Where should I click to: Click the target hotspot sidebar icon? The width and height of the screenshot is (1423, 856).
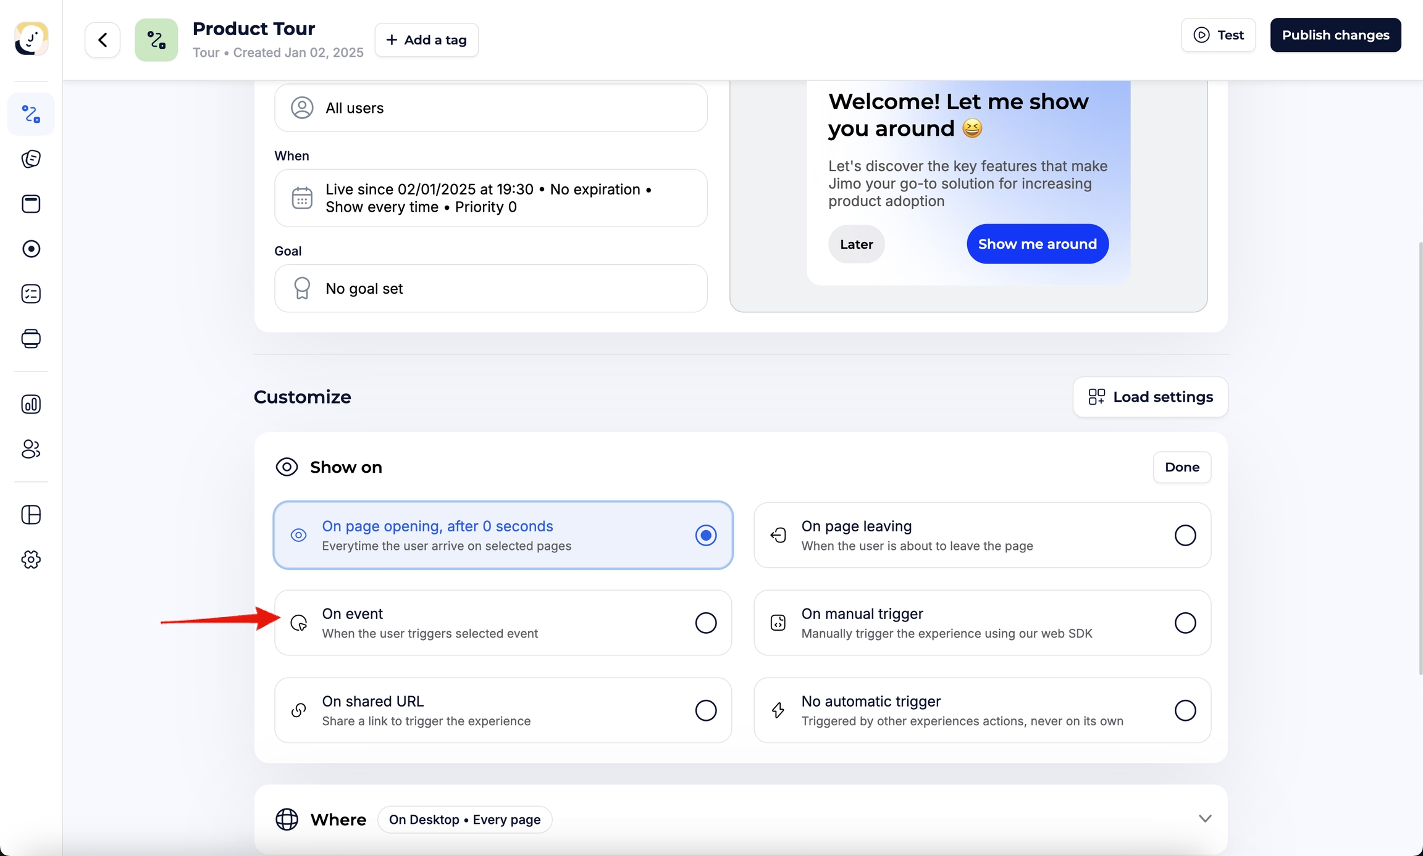point(31,249)
